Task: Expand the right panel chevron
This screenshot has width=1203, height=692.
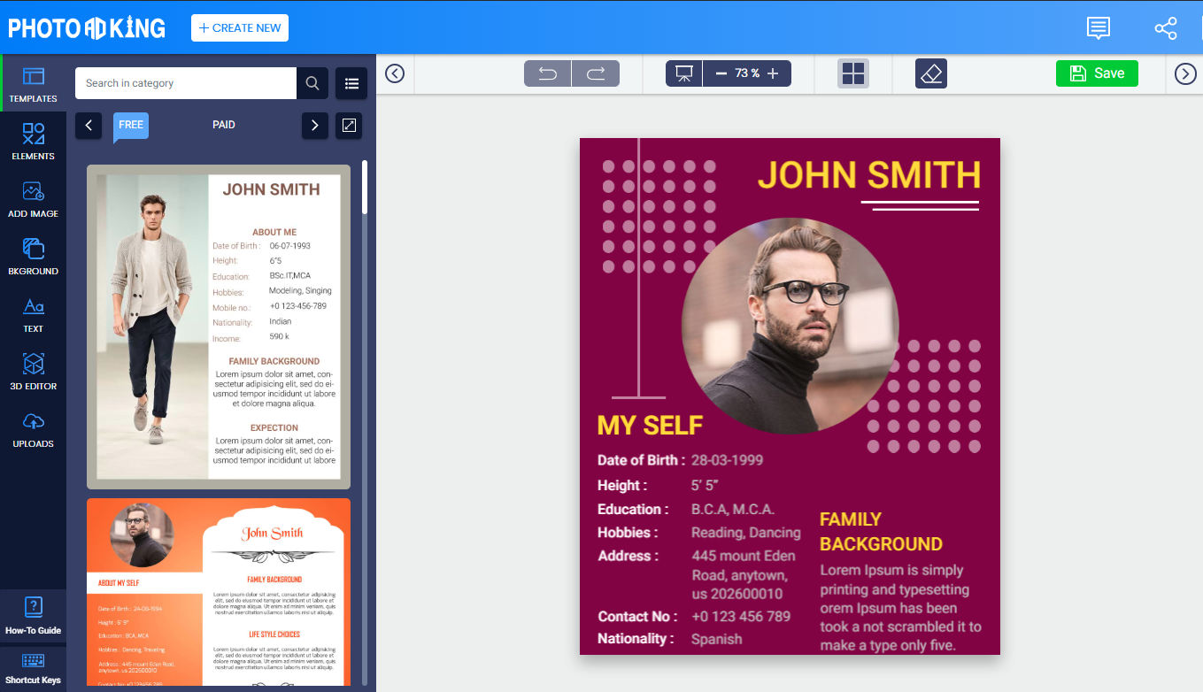Action: [x=1184, y=73]
